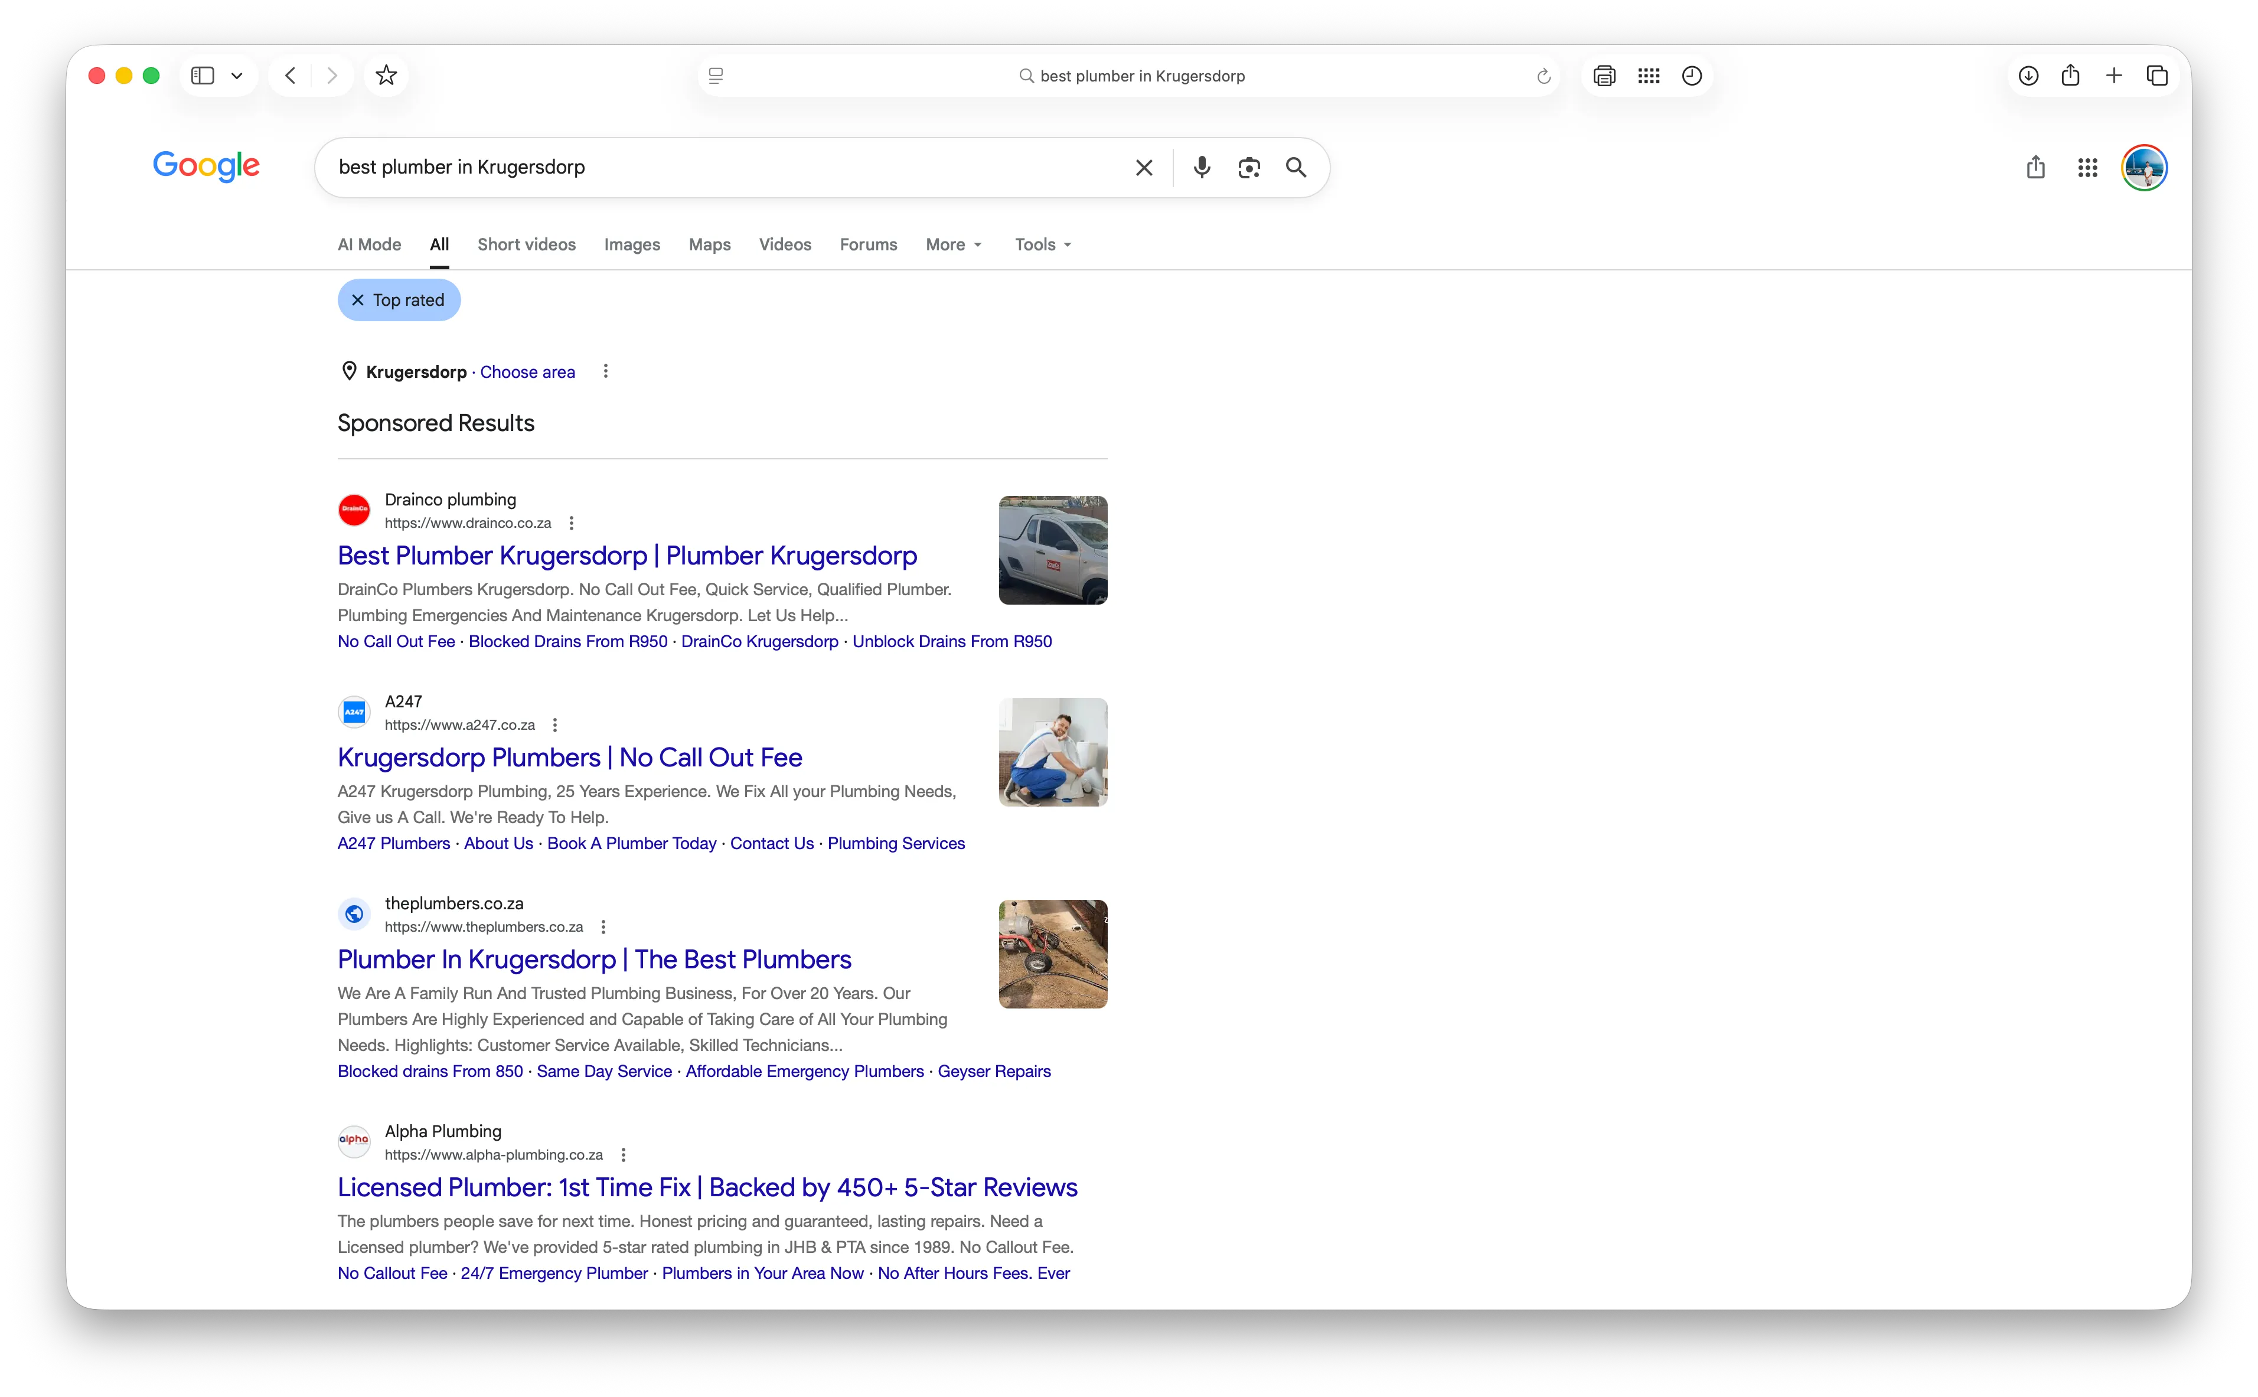This screenshot has width=2258, height=1397.
Task: Click the Same Day Service sitelink
Action: coord(604,1071)
